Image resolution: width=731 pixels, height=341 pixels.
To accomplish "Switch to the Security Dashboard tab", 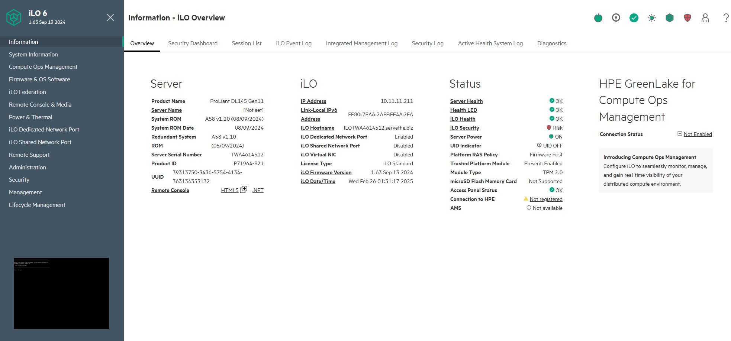I will point(193,43).
